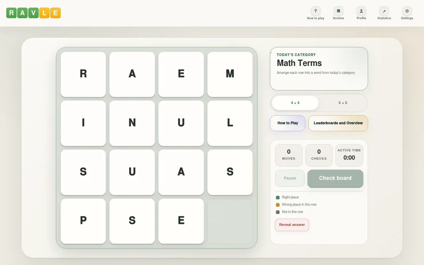Reveal the answer
The height and width of the screenshot is (265, 424).
point(292,225)
